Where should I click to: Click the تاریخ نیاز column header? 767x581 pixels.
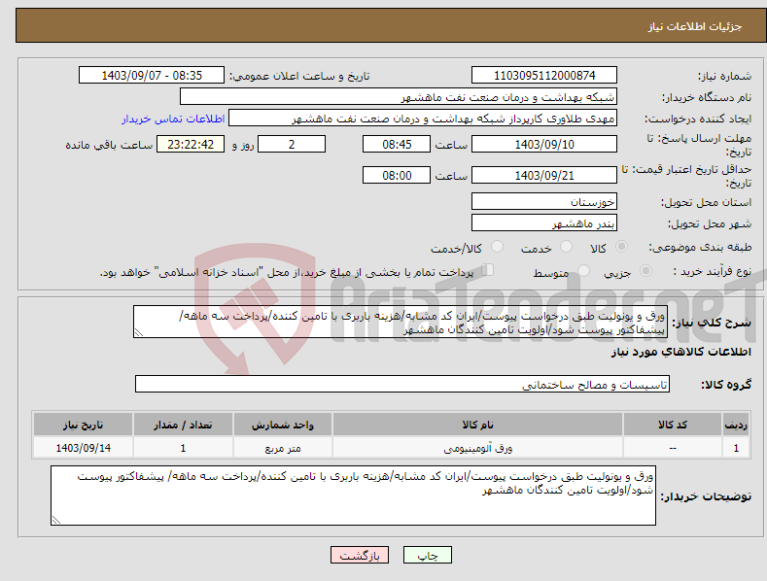click(x=83, y=425)
